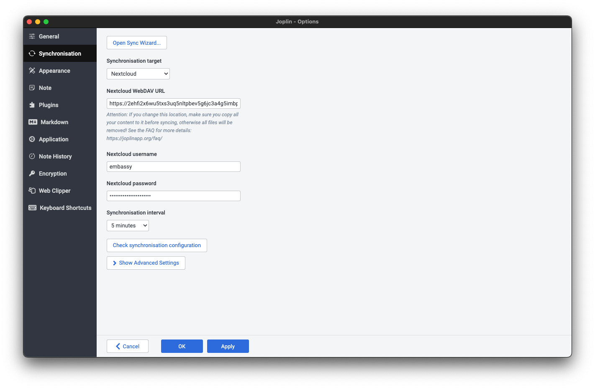595x388 pixels.
Task: Open Plugins via the puzzle-piece icon
Action: coord(32,105)
